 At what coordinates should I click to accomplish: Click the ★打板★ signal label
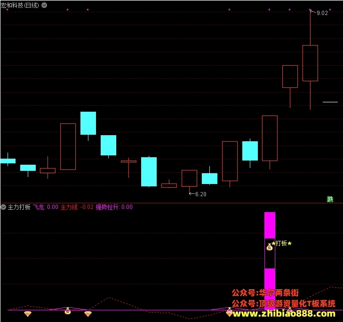coord(281,243)
